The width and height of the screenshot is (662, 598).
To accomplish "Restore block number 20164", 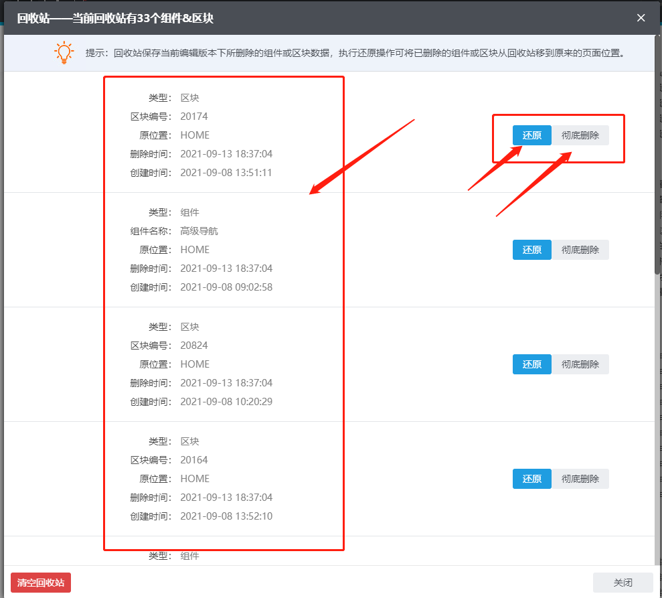I will [x=531, y=479].
